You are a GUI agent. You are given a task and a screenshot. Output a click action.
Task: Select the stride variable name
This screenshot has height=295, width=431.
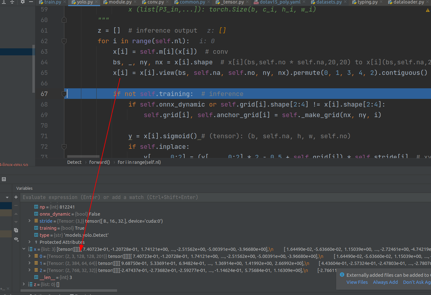(46, 221)
